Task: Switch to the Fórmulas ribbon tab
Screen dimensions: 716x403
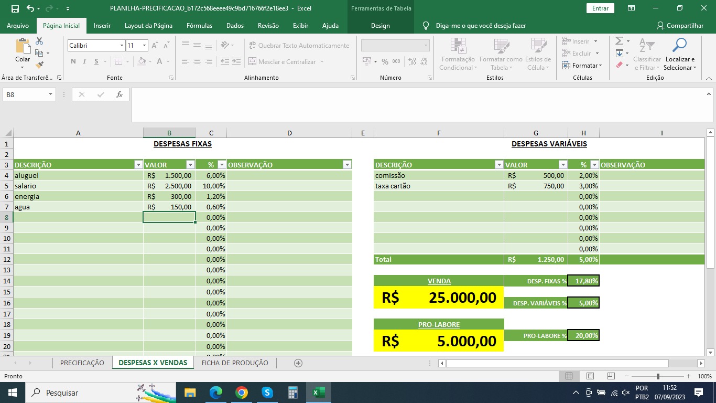Action: coord(200,26)
